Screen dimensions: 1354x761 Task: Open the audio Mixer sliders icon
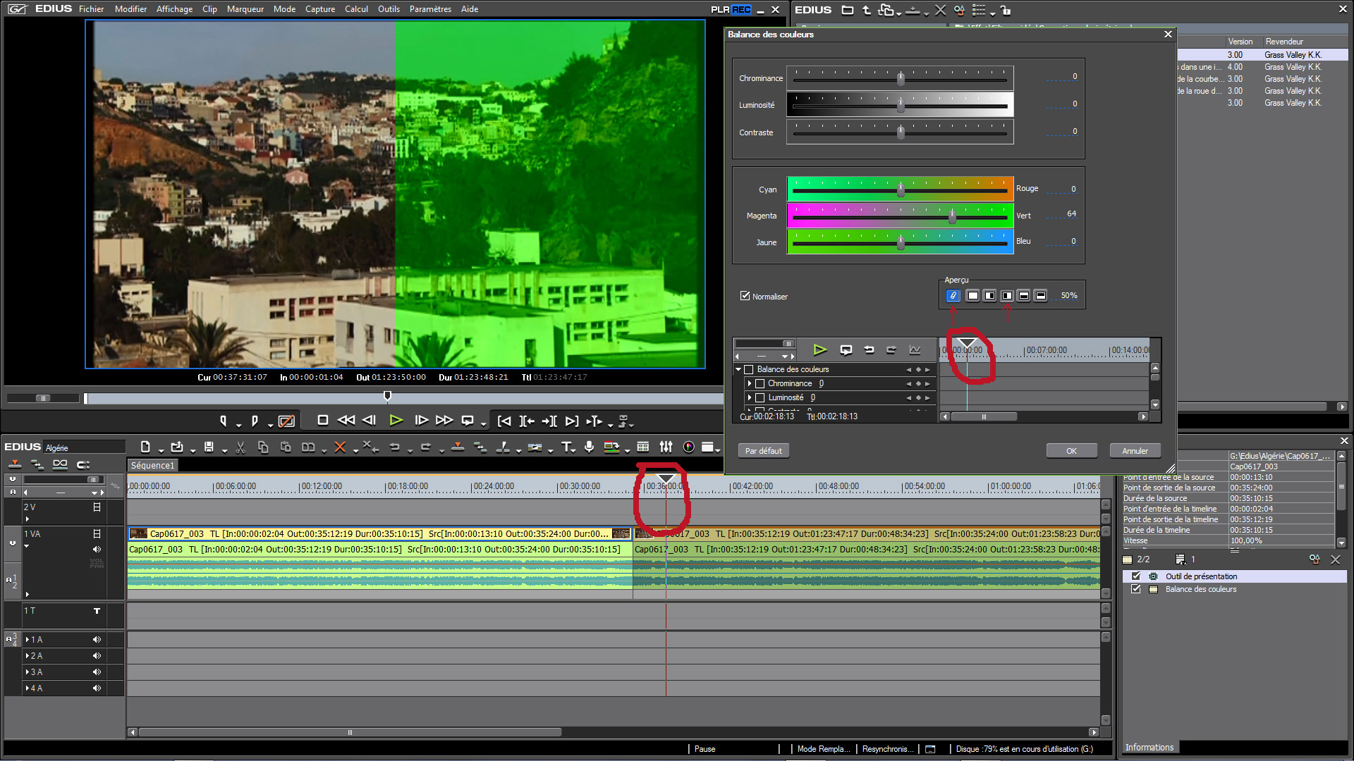click(x=666, y=447)
